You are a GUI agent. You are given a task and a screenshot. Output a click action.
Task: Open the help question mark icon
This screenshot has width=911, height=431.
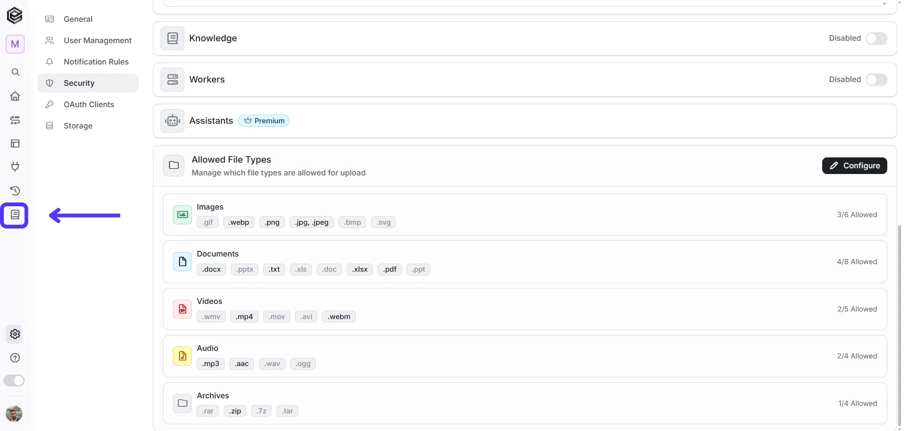pyautogui.click(x=15, y=358)
